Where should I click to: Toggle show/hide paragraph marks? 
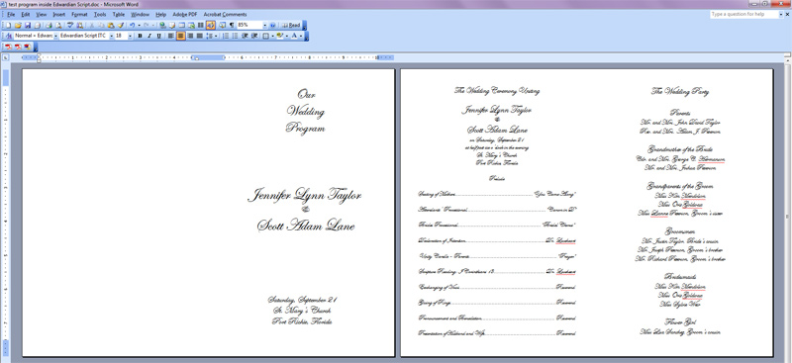(x=232, y=25)
